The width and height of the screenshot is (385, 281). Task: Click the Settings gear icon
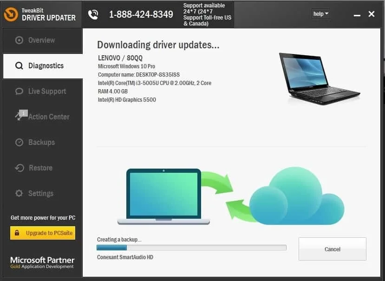[19, 194]
